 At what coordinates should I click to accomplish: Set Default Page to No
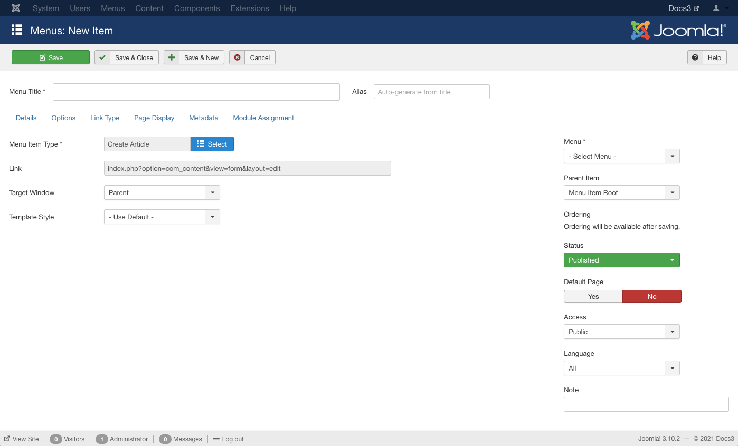(651, 296)
